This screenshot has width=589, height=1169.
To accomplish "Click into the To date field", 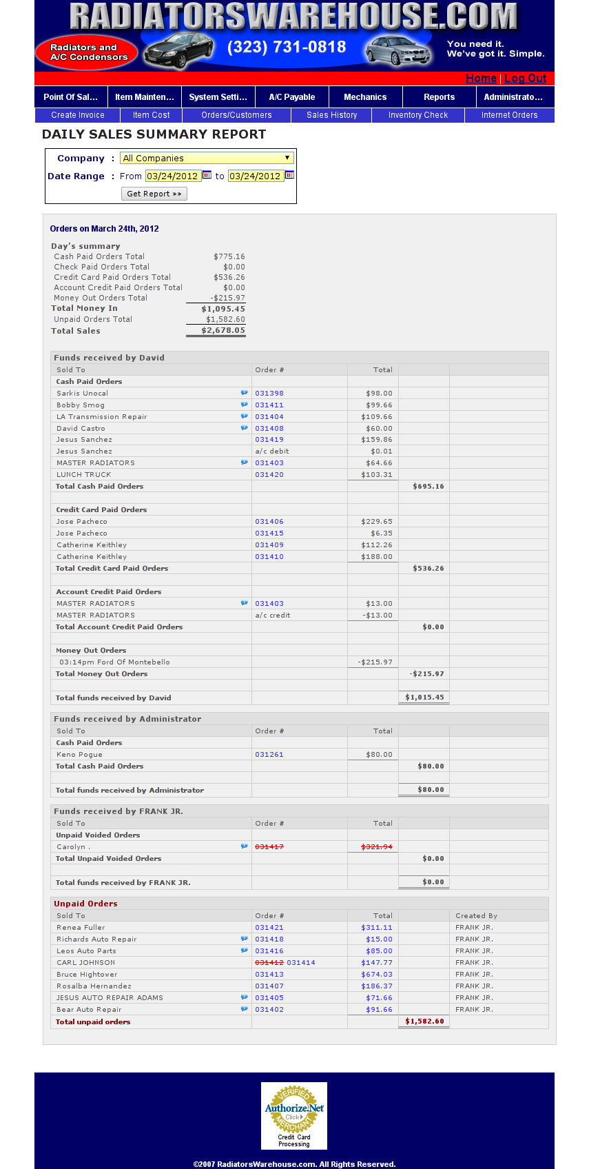I will [x=256, y=176].
